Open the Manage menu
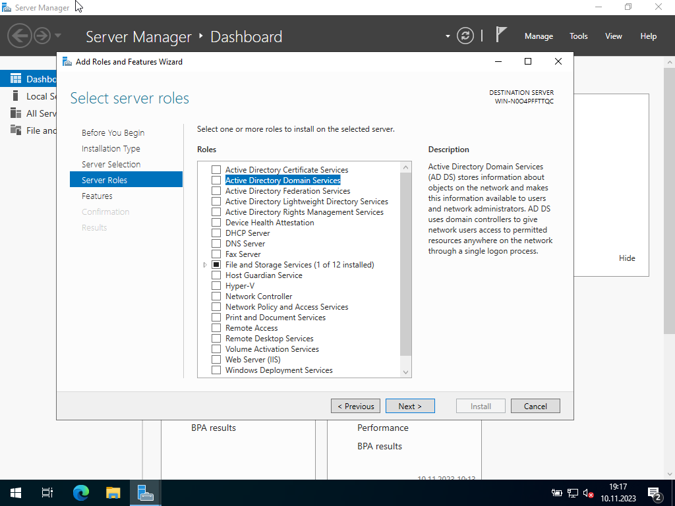 point(539,36)
